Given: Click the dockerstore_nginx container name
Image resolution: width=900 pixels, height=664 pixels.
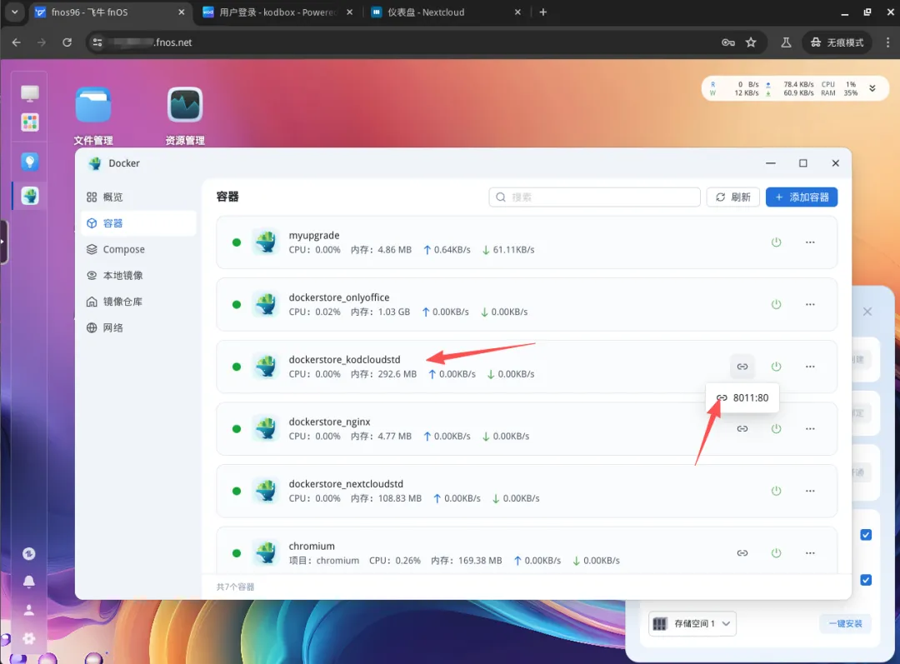Looking at the screenshot, I should pyautogui.click(x=329, y=422).
